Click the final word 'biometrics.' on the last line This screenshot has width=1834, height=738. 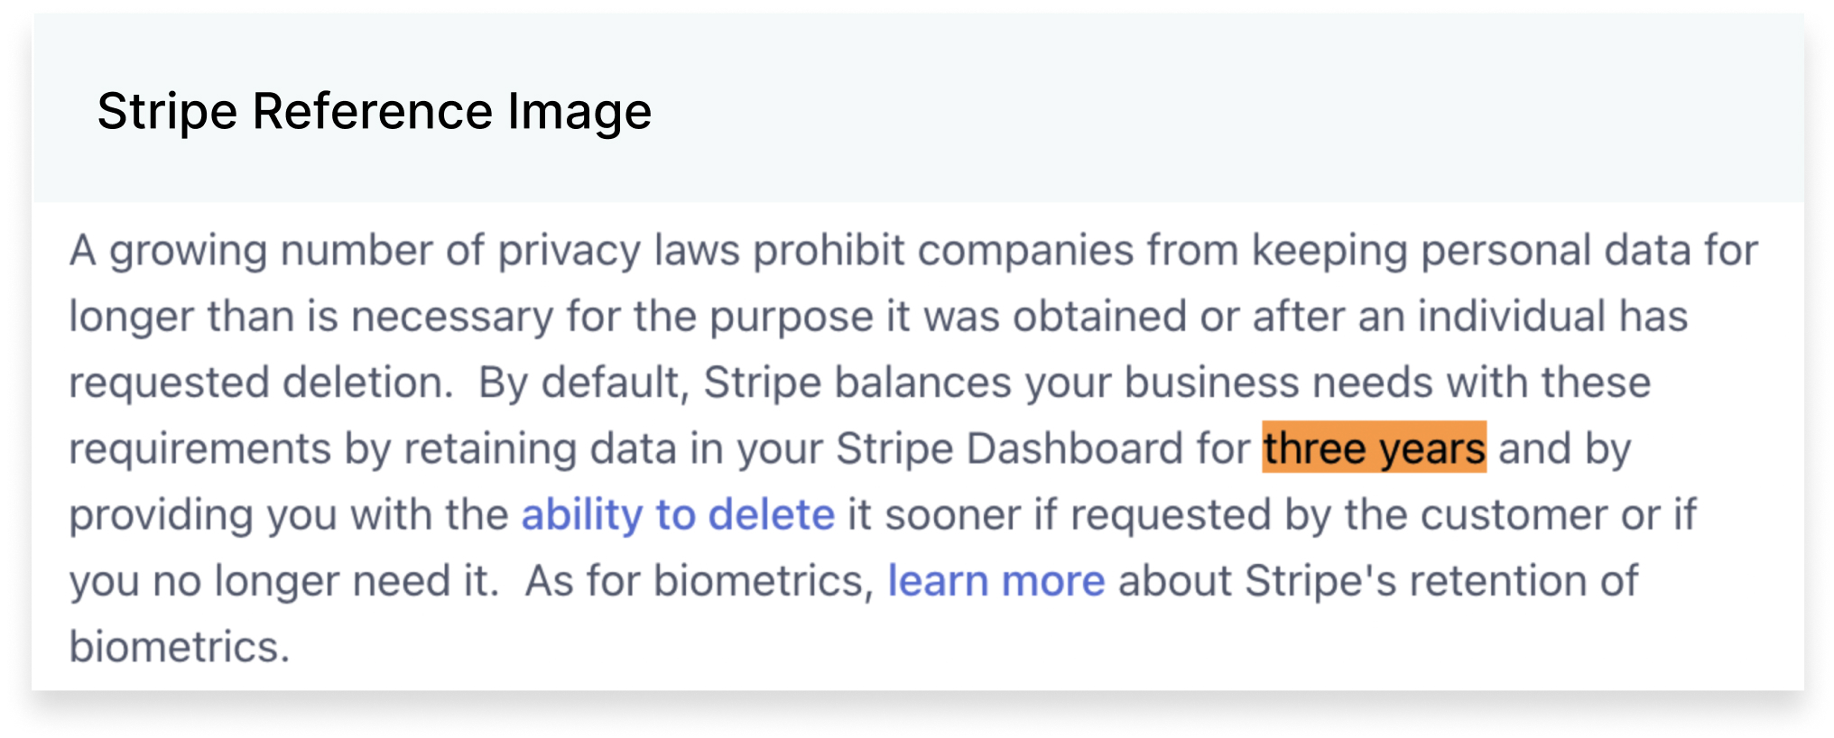click(x=180, y=647)
